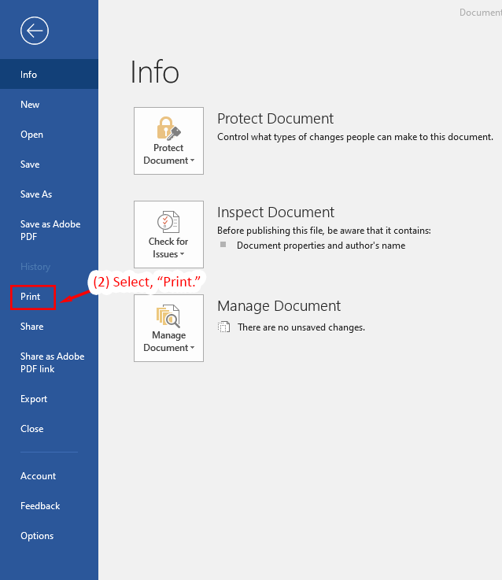
Task: Open Word Options
Action: point(50,536)
